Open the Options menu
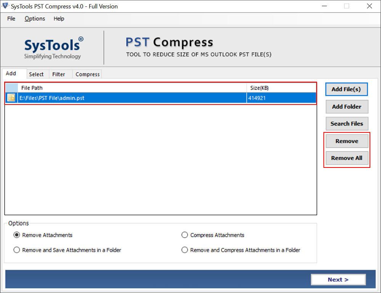Viewport: 381px width, 293px height. point(35,19)
